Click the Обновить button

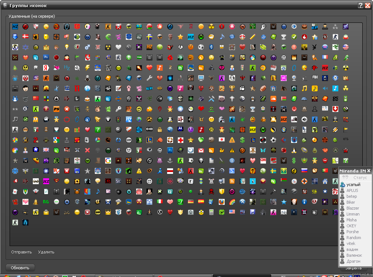[20, 268]
